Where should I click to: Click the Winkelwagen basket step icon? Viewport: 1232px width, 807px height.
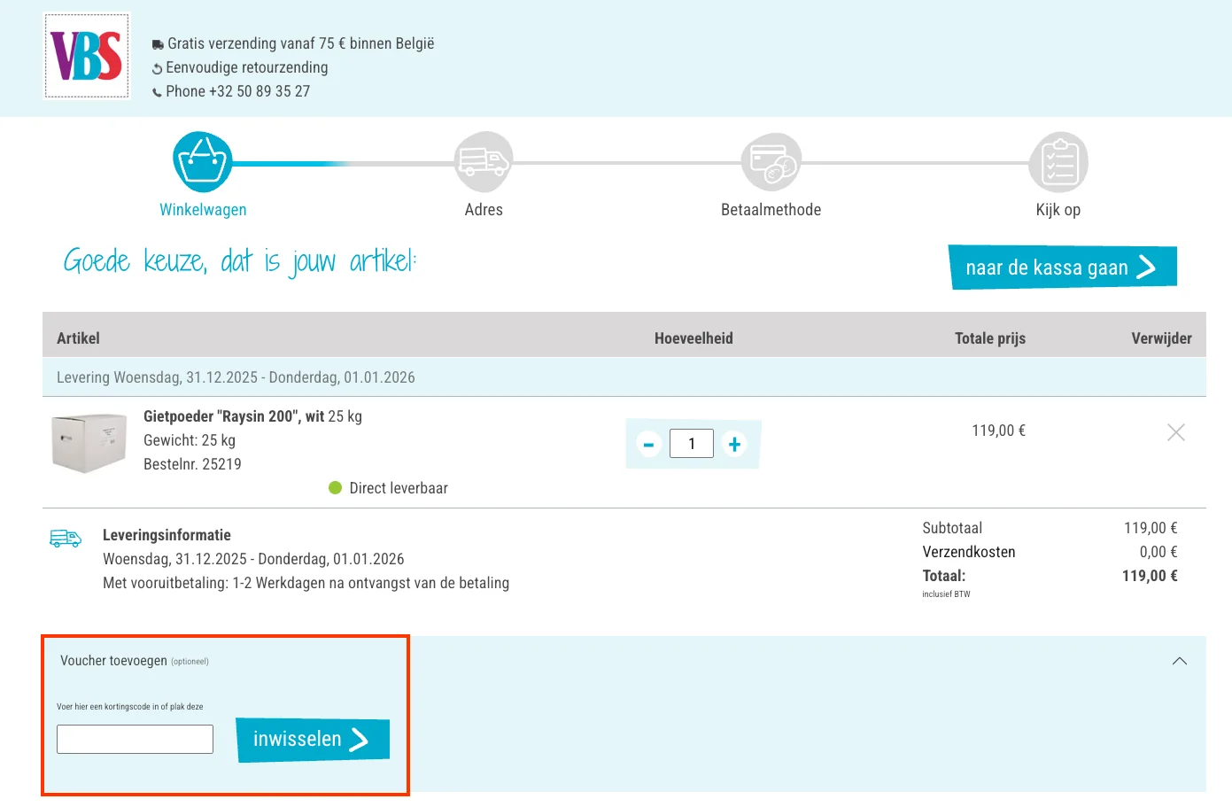[203, 162]
